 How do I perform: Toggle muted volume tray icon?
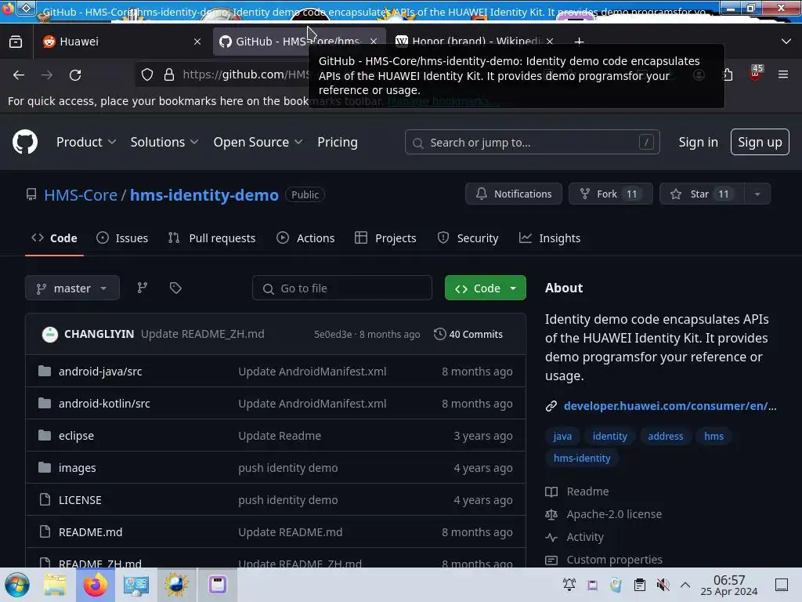coord(663,585)
